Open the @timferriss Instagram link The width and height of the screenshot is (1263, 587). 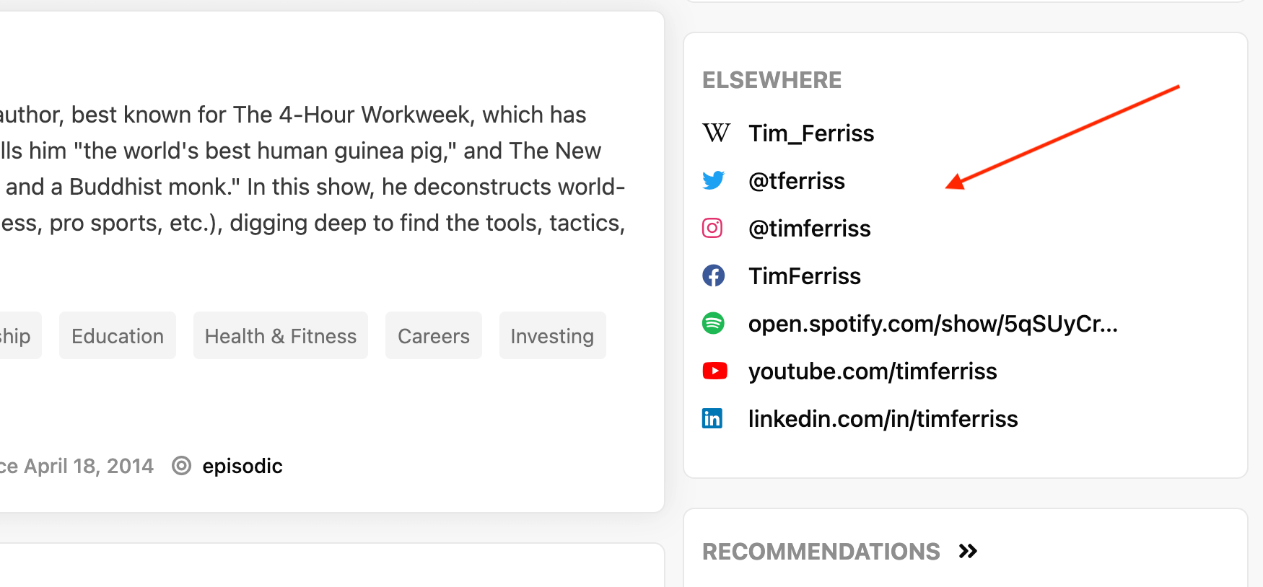pyautogui.click(x=810, y=229)
